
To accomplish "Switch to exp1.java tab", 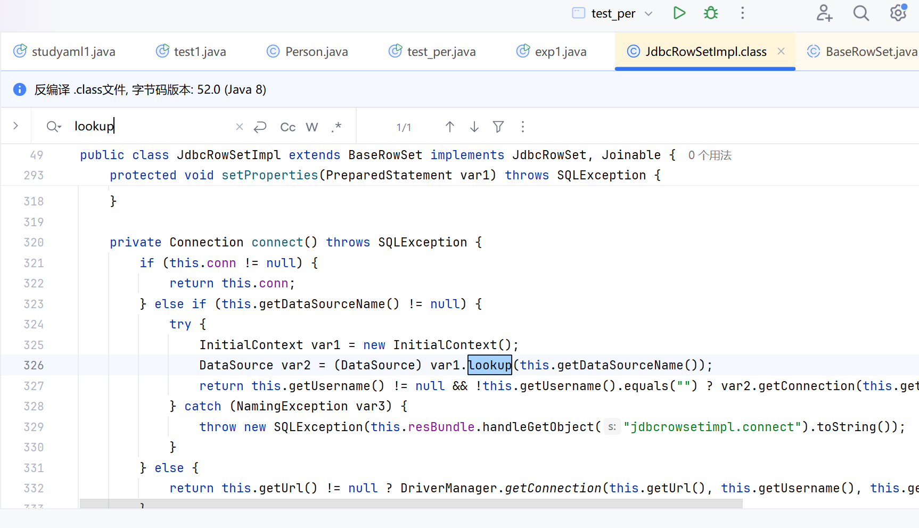I will [x=552, y=52].
